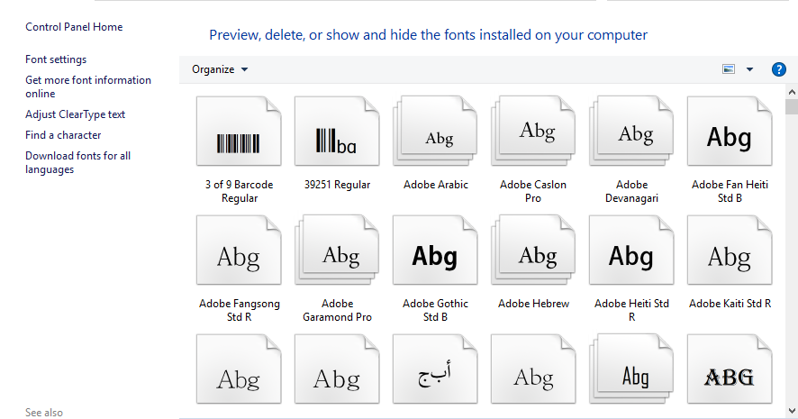Select the Adobe Heiti Std R icon
This screenshot has height=419, width=798.
coord(631,250)
